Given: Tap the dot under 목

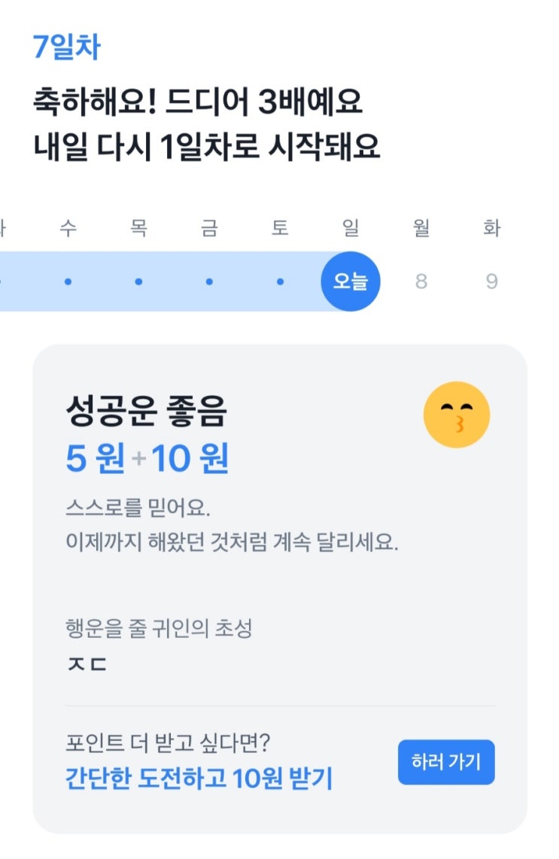Looking at the screenshot, I should (138, 281).
